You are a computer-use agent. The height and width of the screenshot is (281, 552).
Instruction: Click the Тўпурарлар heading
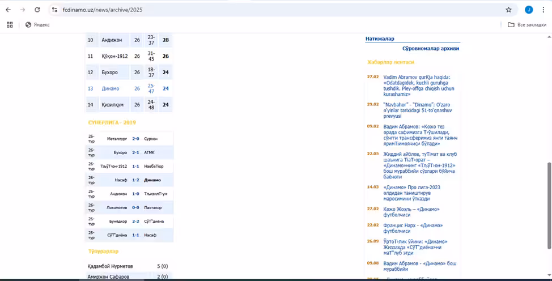(103, 252)
